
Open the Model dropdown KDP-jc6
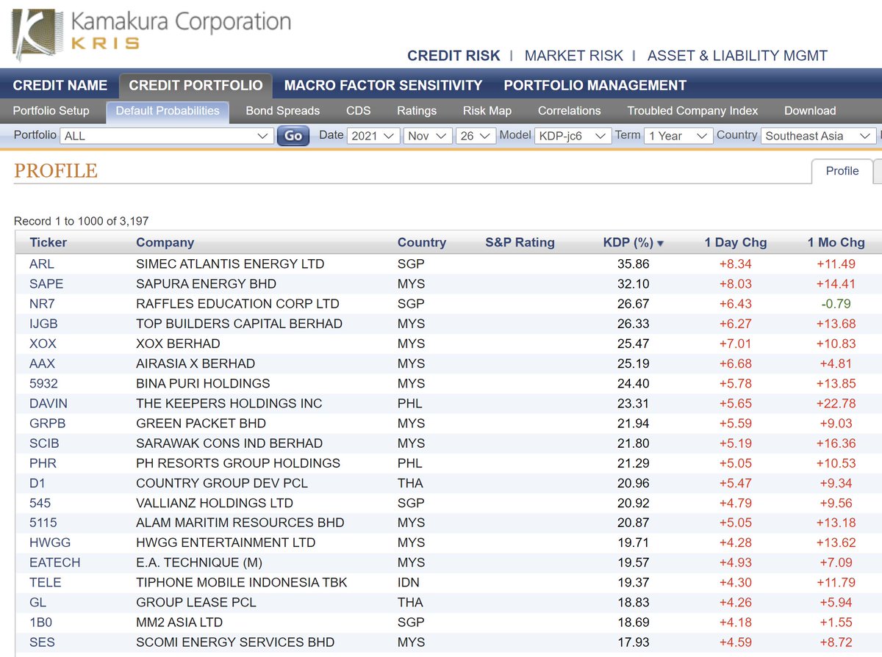[573, 136]
